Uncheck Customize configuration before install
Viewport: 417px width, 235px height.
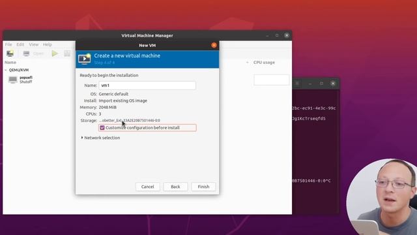[102, 128]
